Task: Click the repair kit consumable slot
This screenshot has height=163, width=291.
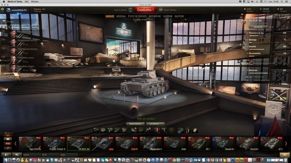Action: tap(181, 130)
